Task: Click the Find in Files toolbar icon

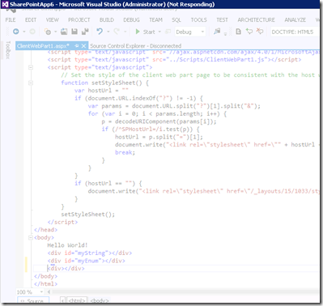Action: 217,32
